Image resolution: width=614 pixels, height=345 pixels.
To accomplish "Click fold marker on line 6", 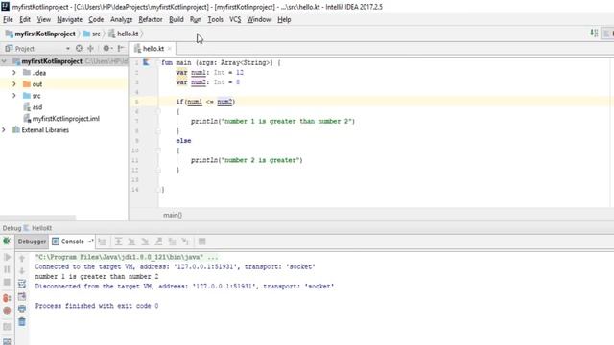I will [x=158, y=111].
